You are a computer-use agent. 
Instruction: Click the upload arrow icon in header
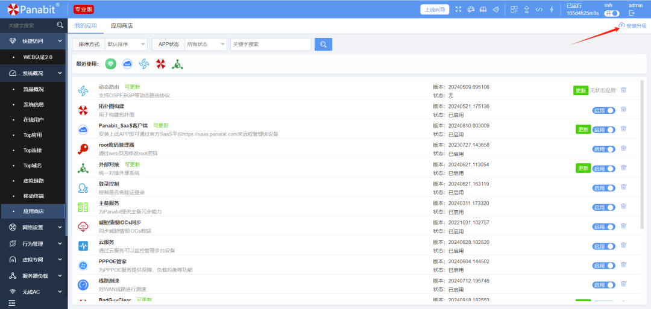[x=526, y=10]
